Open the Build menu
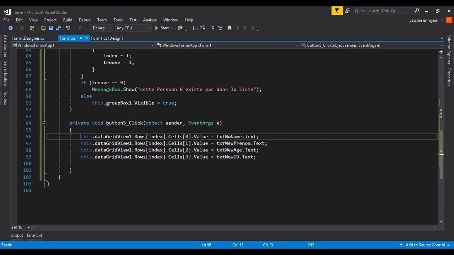The height and width of the screenshot is (255, 454). (68, 20)
